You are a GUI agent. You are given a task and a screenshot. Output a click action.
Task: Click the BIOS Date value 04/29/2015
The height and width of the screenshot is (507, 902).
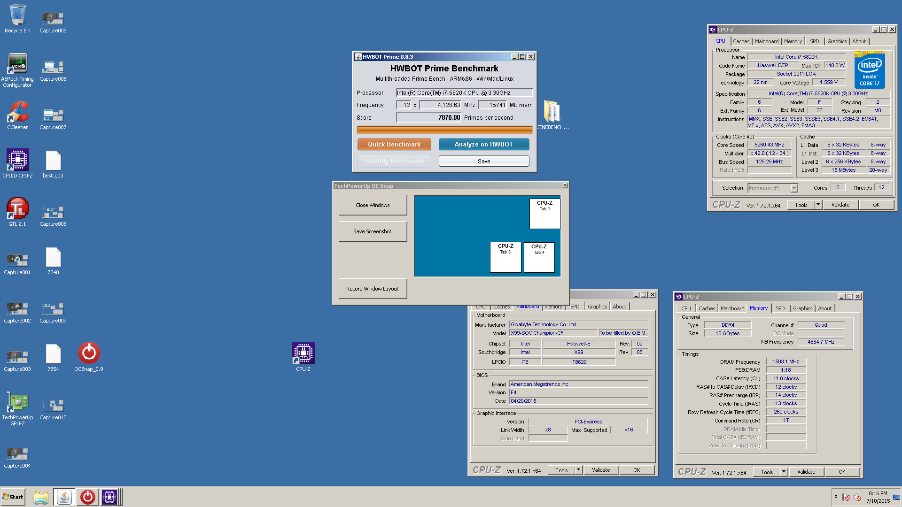pyautogui.click(x=578, y=401)
